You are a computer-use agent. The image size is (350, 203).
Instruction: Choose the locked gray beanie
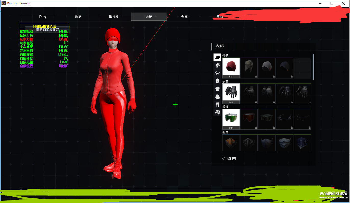(x=267, y=68)
